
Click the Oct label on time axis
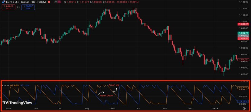pyautogui.click(x=138, y=108)
